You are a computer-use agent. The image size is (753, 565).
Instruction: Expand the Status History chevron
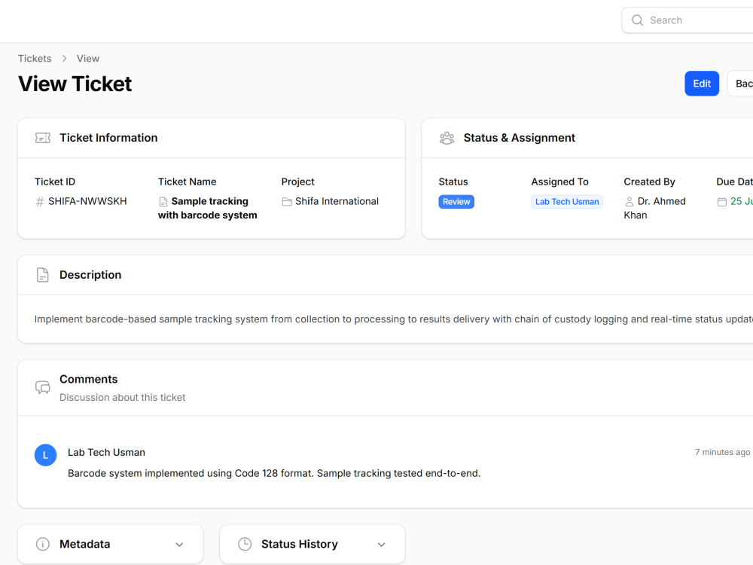click(381, 545)
